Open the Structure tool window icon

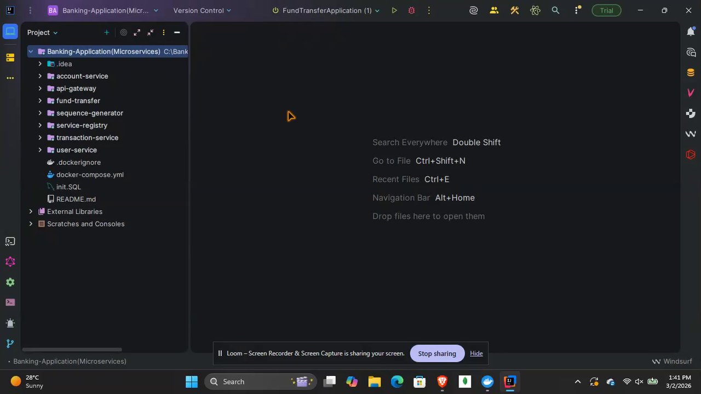coord(10,57)
